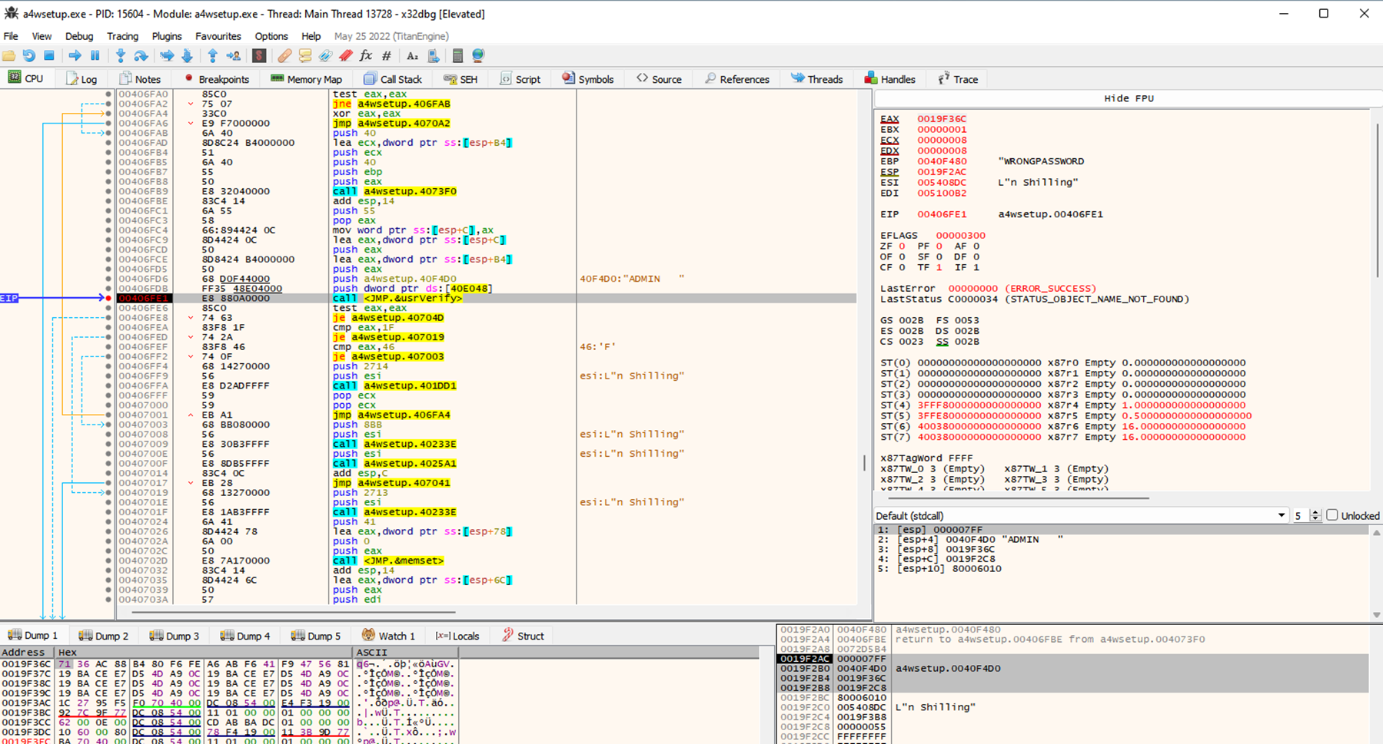This screenshot has width=1383, height=744.
Task: Click the step over icon
Action: [x=141, y=55]
